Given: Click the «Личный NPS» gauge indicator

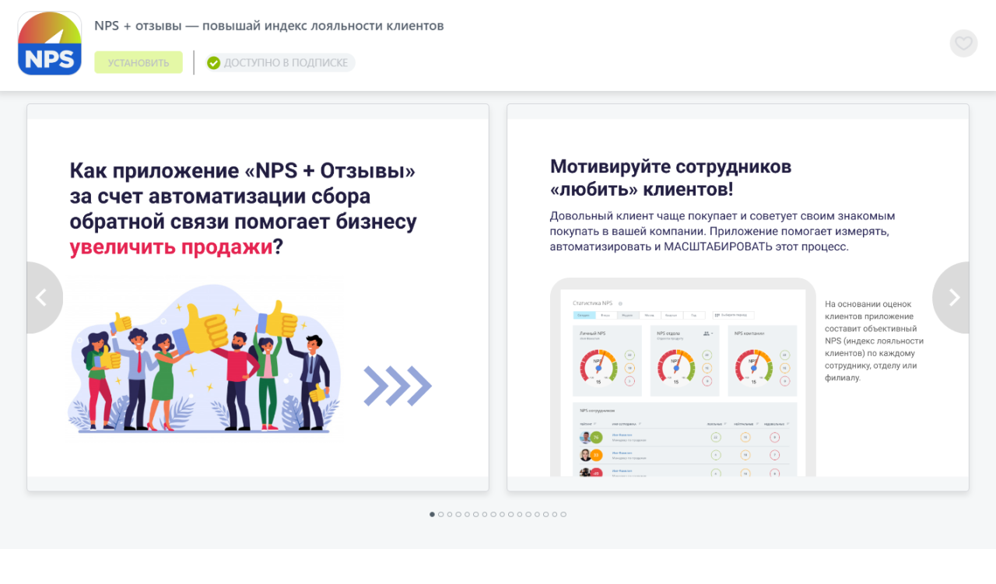Looking at the screenshot, I should 598,366.
